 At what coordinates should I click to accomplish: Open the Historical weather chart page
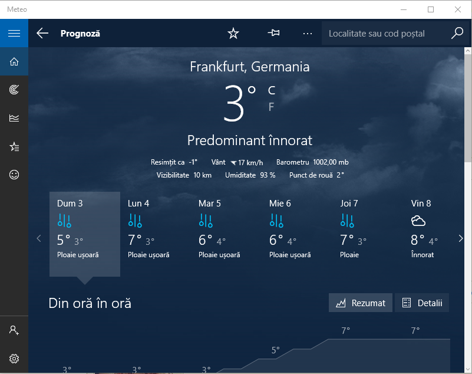(14, 118)
